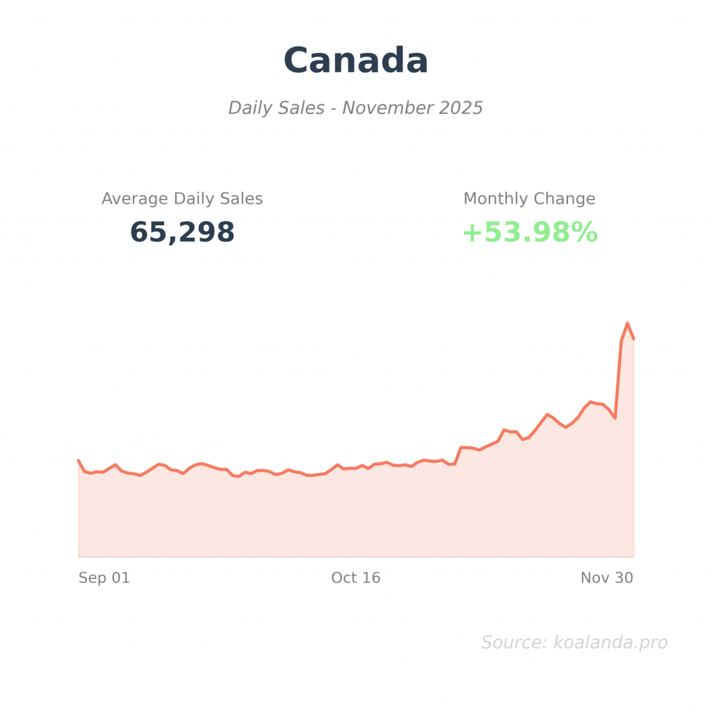This screenshot has height=712, width=712.
Task: Click the Nov 30 axis label
Action: [606, 578]
